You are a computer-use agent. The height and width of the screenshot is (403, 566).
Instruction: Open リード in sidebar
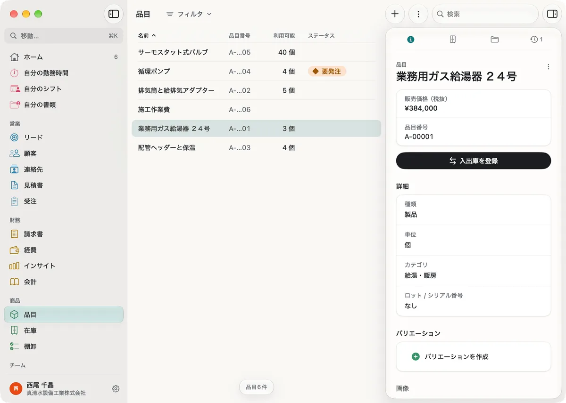[x=64, y=137]
